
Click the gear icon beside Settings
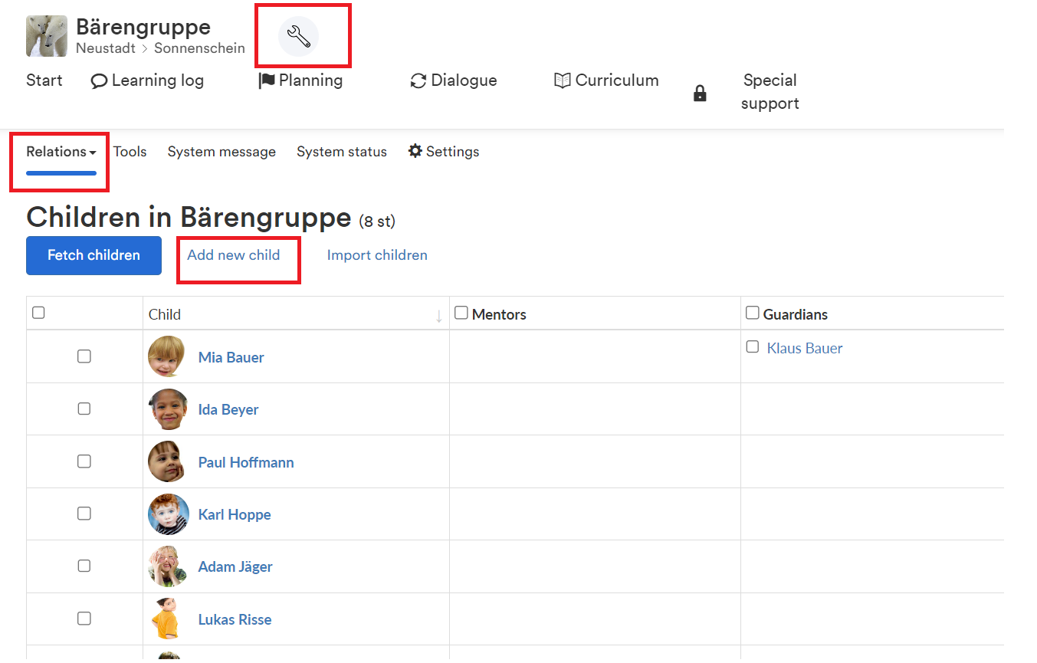pos(415,151)
